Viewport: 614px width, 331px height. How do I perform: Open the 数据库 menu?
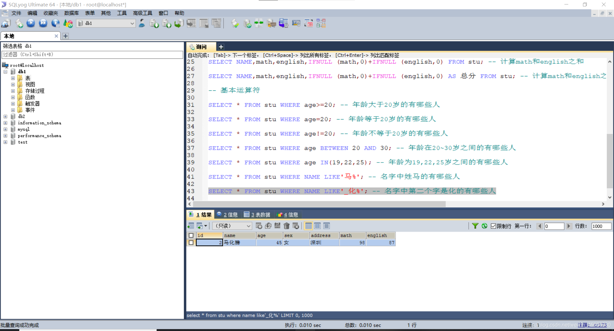[71, 13]
